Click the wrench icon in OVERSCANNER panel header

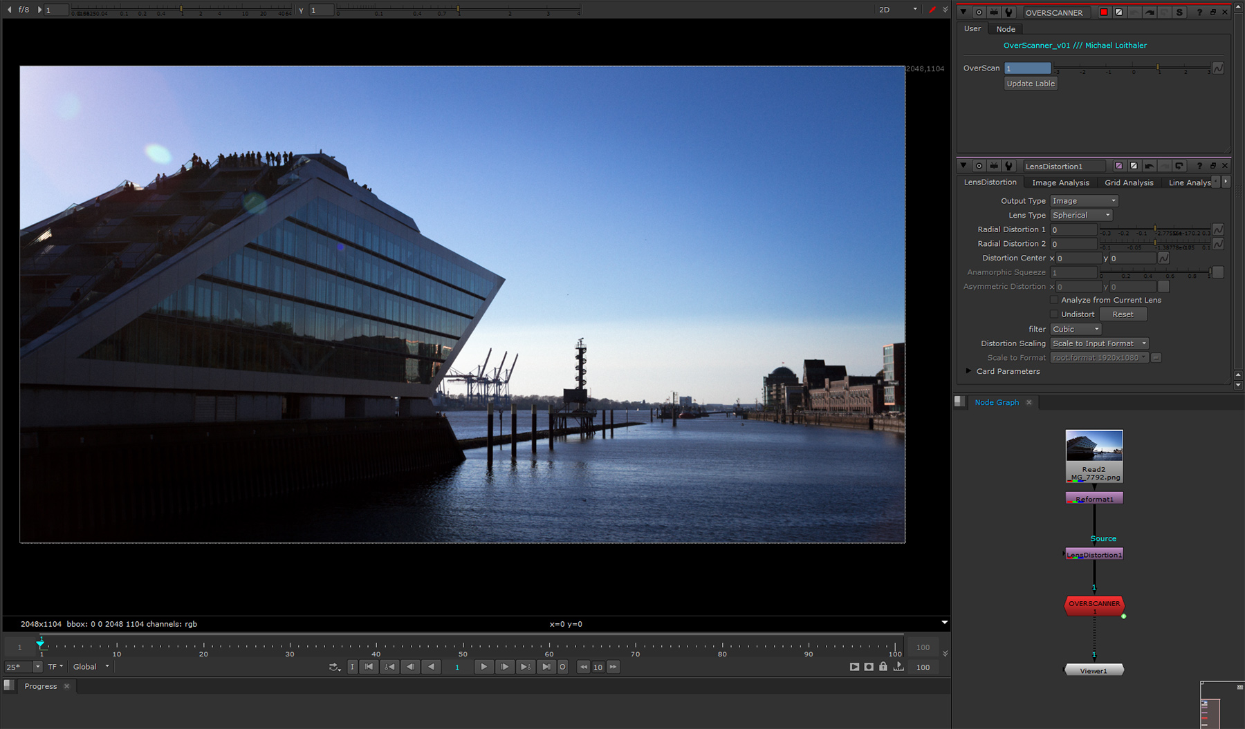[1008, 12]
